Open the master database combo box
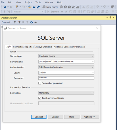This screenshot has height=130, width=117. tap(28, 12)
